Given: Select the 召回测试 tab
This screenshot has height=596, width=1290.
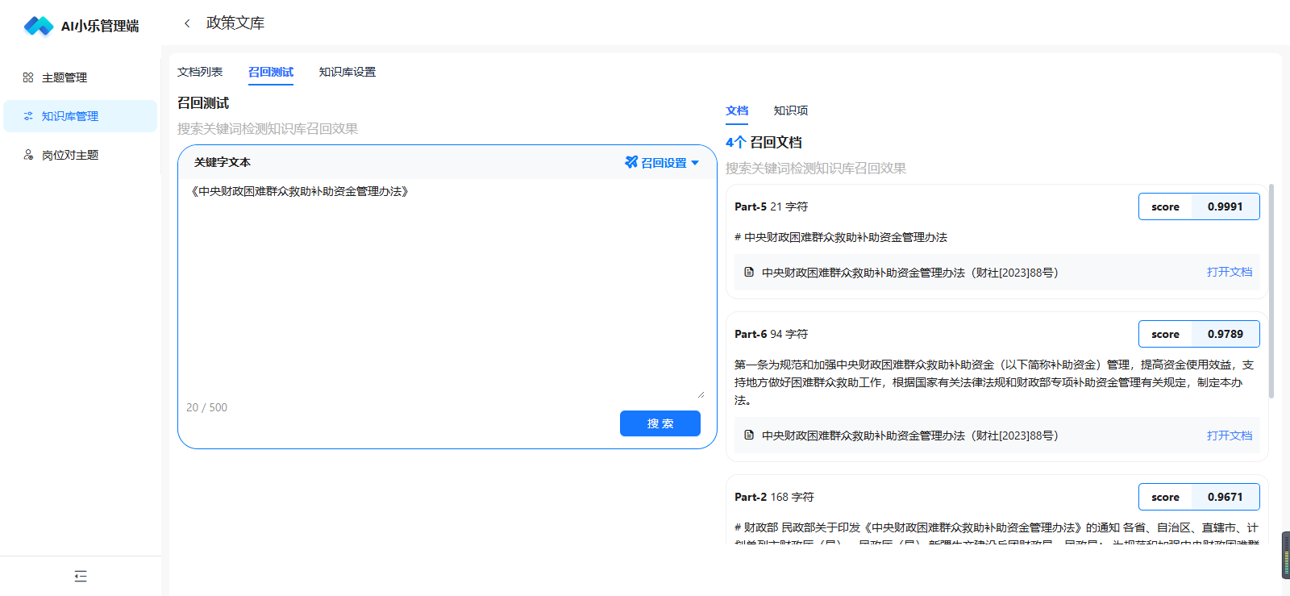Looking at the screenshot, I should (271, 72).
